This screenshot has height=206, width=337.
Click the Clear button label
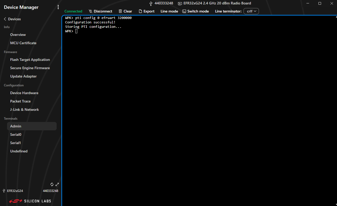click(x=128, y=11)
